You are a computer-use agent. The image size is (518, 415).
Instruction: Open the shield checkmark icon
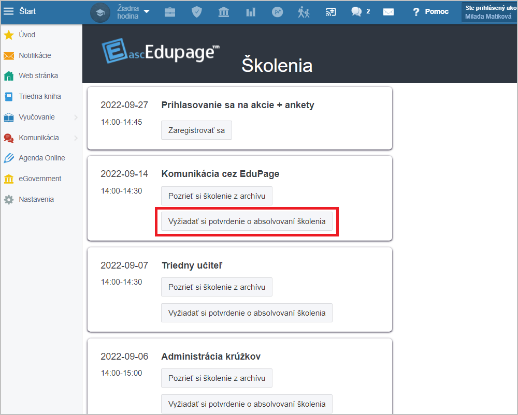coord(196,12)
